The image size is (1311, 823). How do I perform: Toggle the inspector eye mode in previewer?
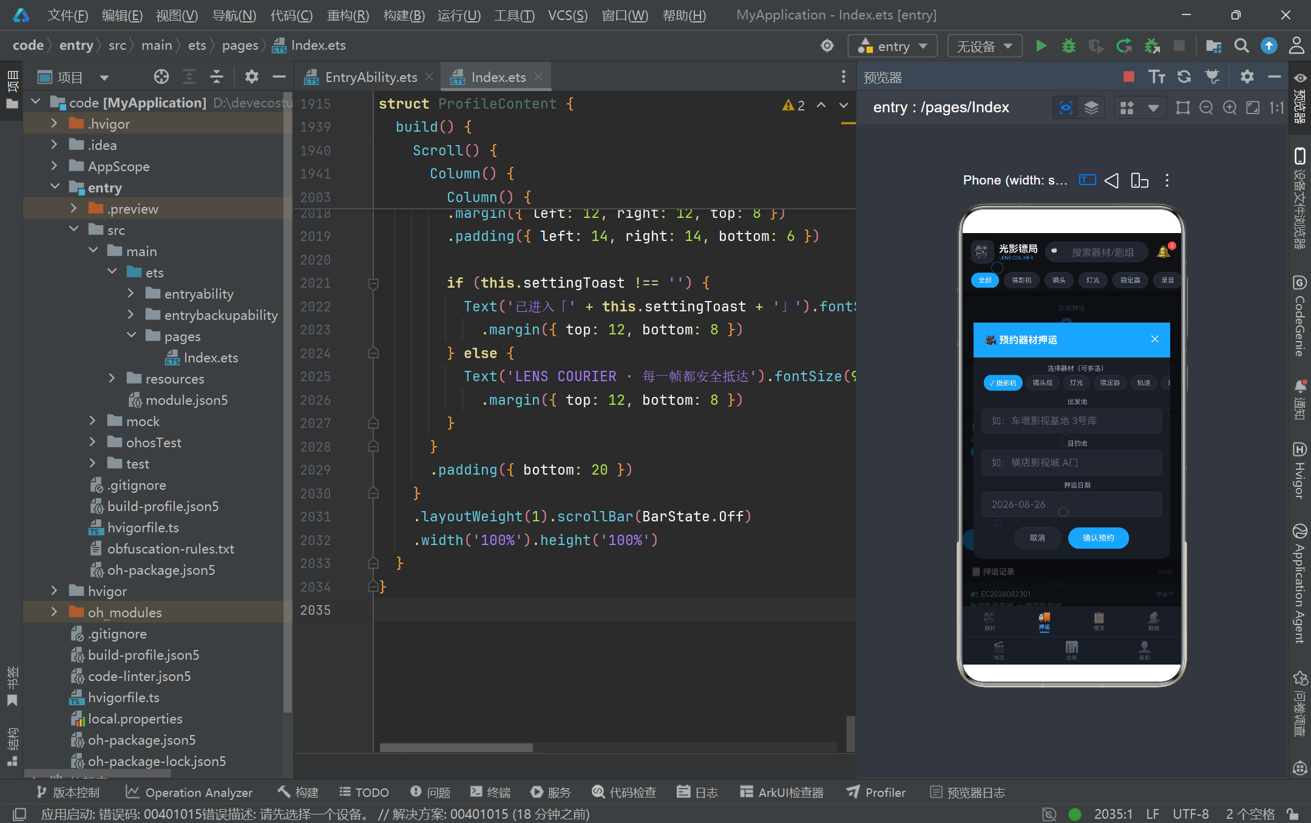[x=1066, y=107]
